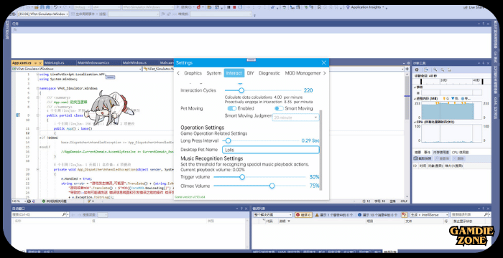Screen dimensions: 503x258
Task: Switch to the System tab in Settings
Action: (x=214, y=73)
